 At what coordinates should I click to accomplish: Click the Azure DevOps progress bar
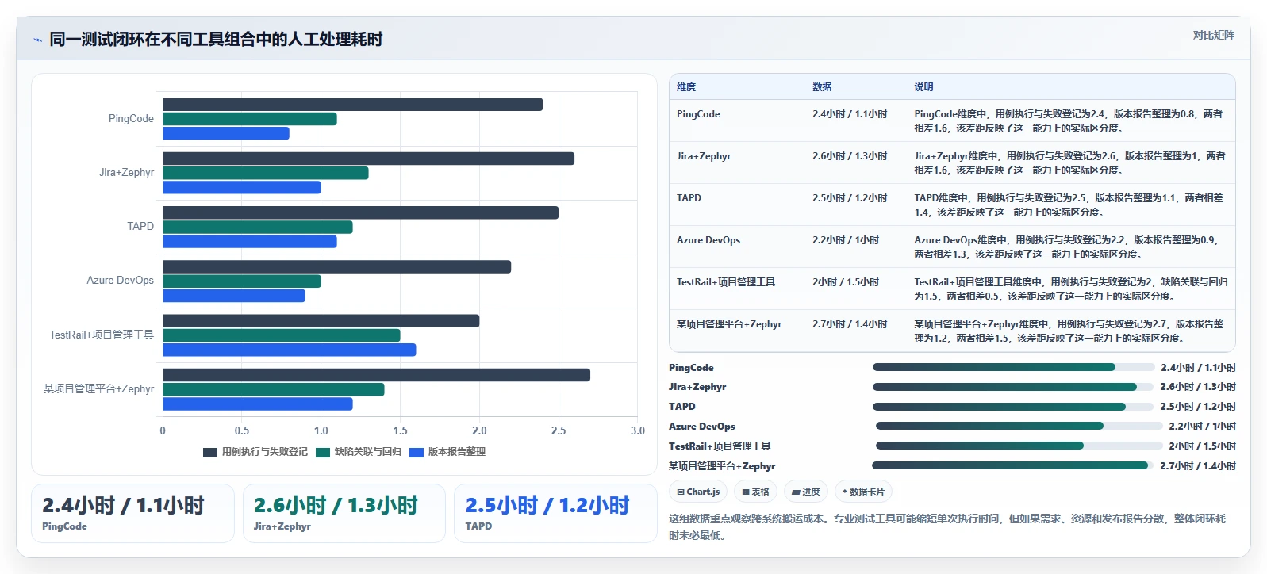click(1019, 426)
